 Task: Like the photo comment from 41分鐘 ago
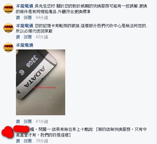coord(18,121)
